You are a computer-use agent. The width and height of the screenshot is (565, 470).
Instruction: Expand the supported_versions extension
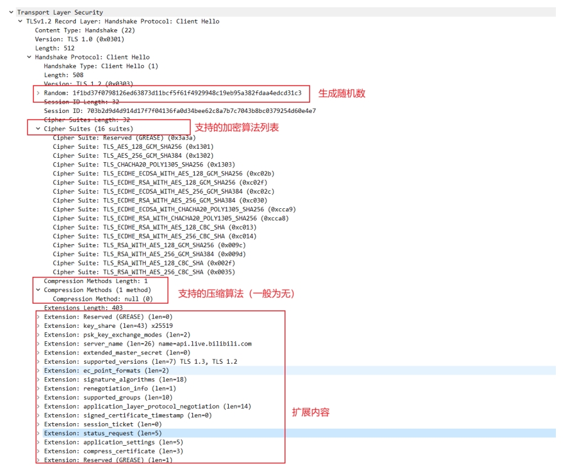pyautogui.click(x=38, y=361)
